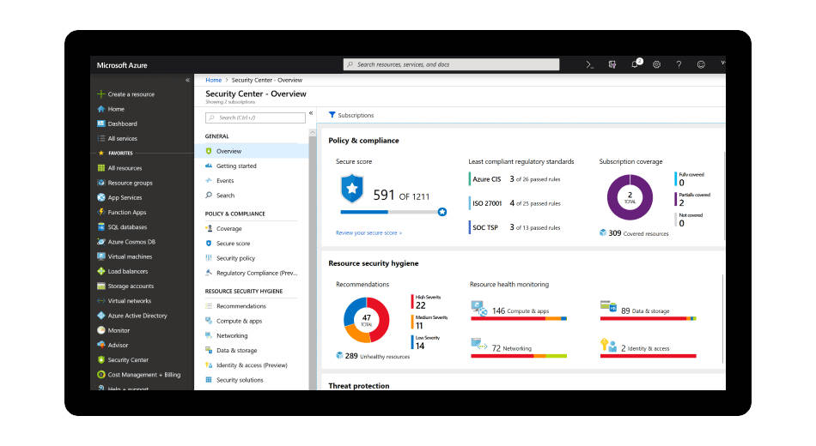This screenshot has height=446, width=816.
Task: Select Overview in the General menu
Action: click(252, 151)
